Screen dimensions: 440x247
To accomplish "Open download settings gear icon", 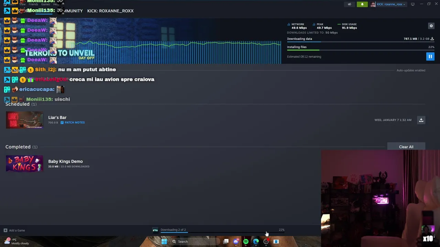I will pos(431,26).
